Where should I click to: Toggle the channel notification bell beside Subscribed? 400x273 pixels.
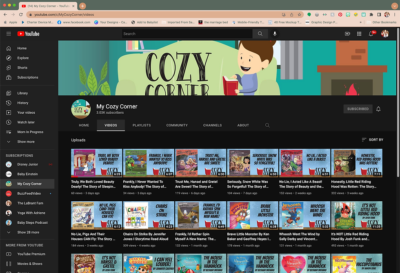pyautogui.click(x=378, y=109)
